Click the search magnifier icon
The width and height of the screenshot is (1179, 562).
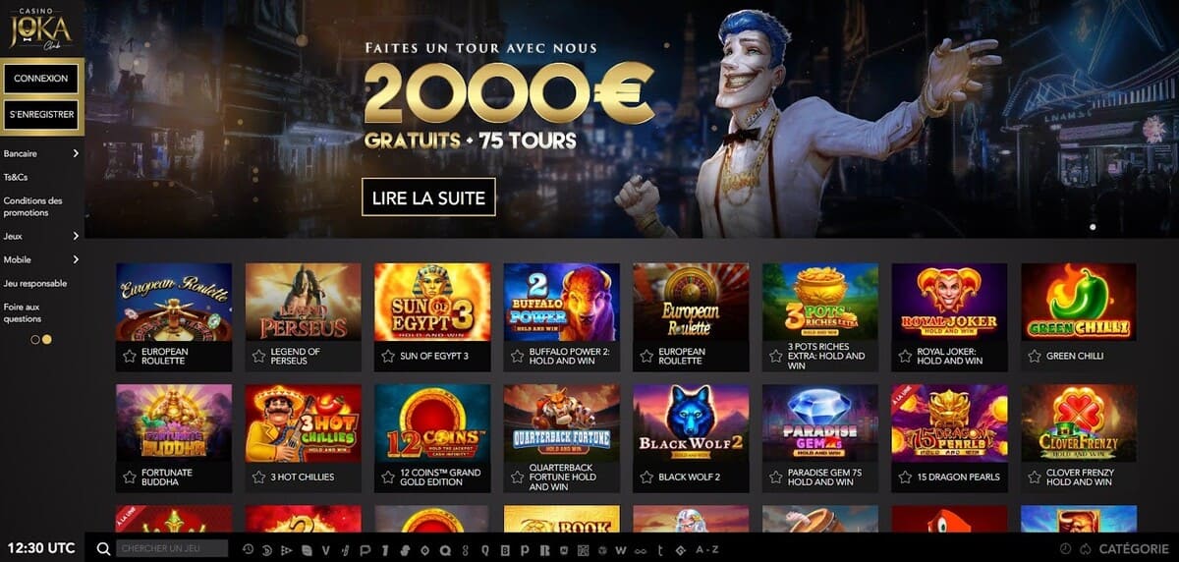click(103, 548)
